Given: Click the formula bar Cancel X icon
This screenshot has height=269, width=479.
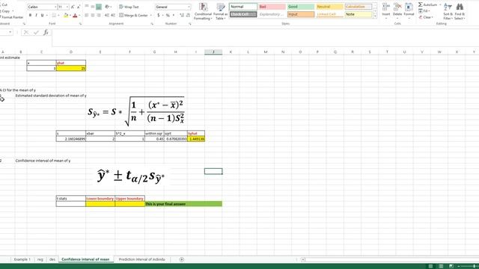Looking at the screenshot, I should (x=26, y=32).
